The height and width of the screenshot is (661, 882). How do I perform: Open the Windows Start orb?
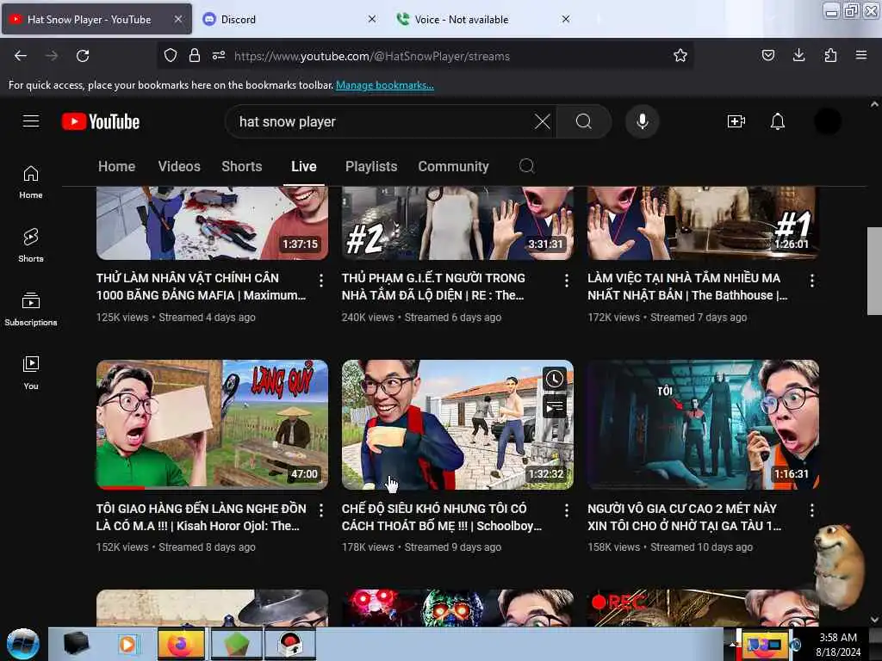pos(23,644)
